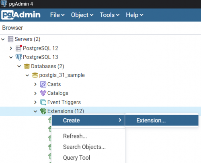Choose Search Objects... in the context menu
This screenshot has height=163, width=201.
pyautogui.click(x=88, y=147)
